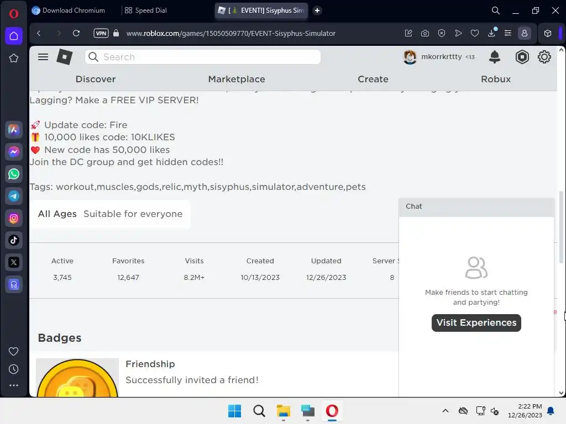Open the sidebar heart pinboards icon

[x=14, y=351]
